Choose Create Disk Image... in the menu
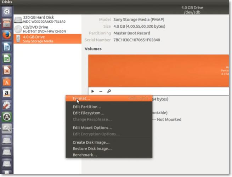The height and width of the screenshot is (177, 232). 109,142
